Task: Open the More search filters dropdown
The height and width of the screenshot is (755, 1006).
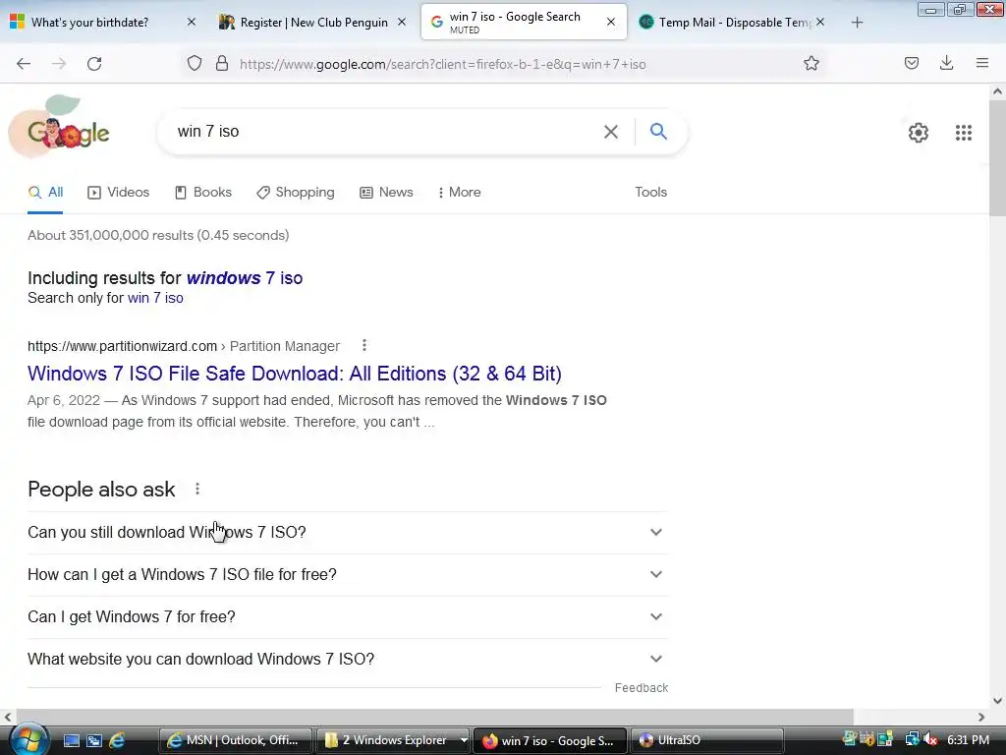Action: (460, 192)
